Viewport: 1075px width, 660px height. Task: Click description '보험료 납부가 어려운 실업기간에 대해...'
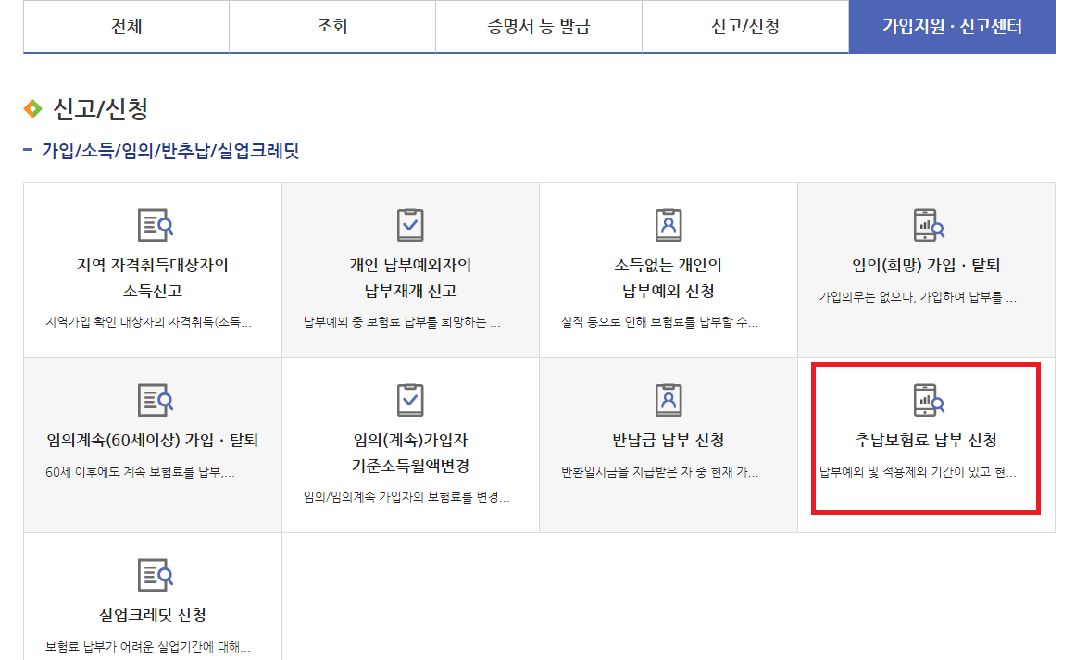coord(147,647)
